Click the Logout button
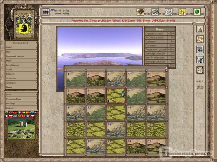217x162 pixels. [x=21, y=108]
